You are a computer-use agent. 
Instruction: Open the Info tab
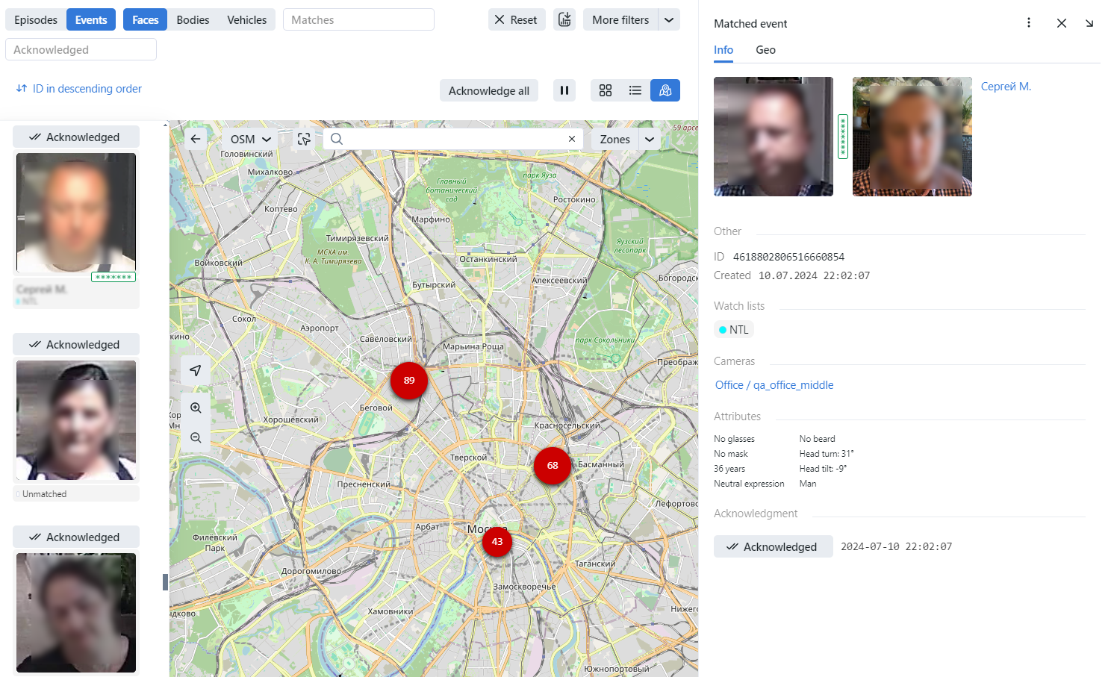[724, 50]
